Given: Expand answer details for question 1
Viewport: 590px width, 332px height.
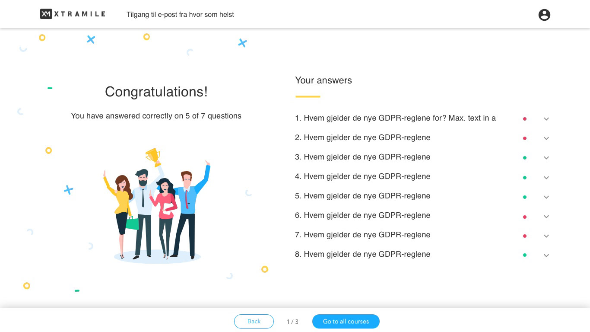Looking at the screenshot, I should coord(546,119).
